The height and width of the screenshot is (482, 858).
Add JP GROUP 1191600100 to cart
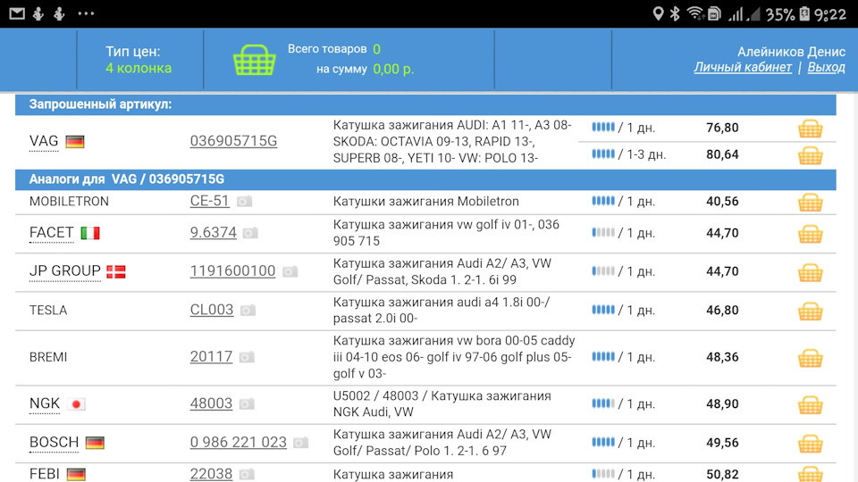[x=811, y=272]
